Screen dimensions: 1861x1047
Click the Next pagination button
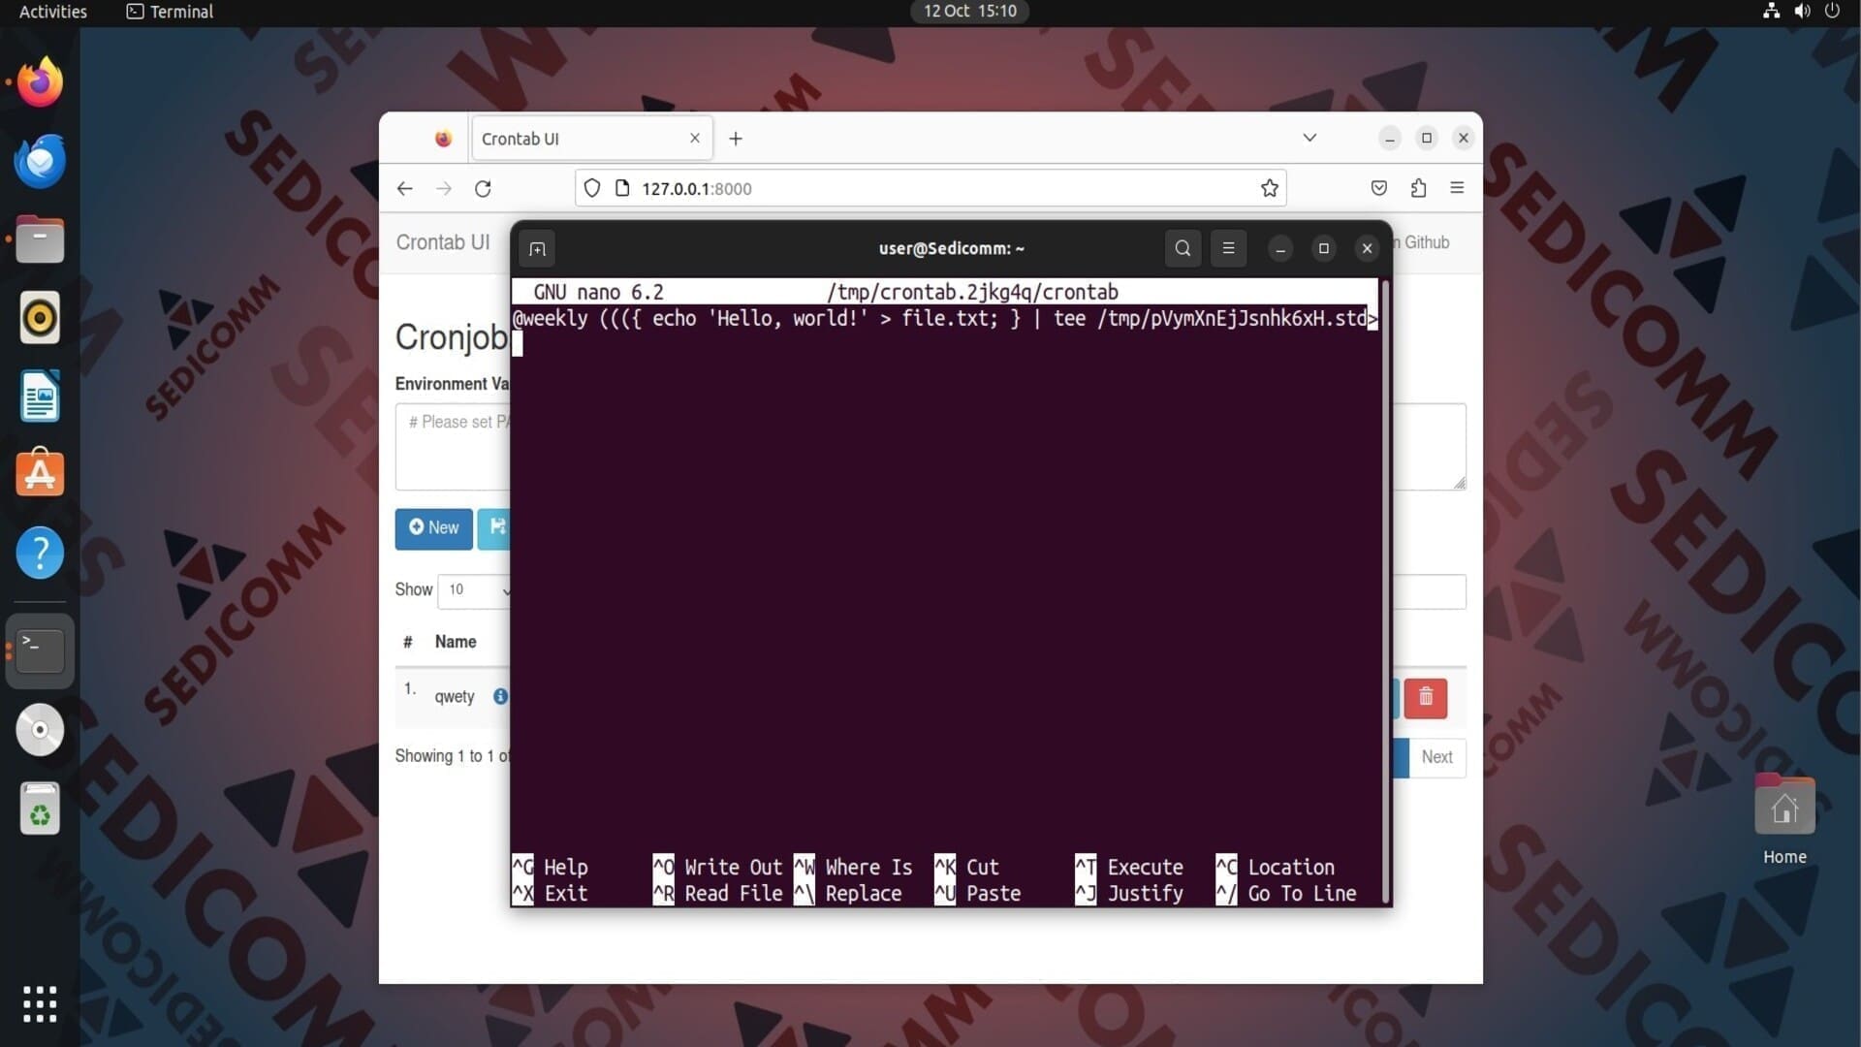click(x=1436, y=757)
